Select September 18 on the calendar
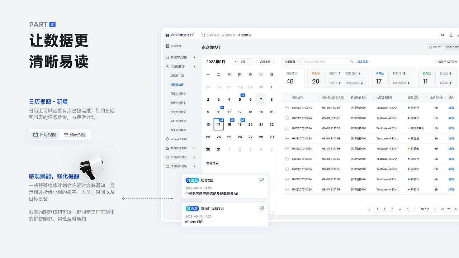Image resolution: width=459 pixels, height=258 pixels. click(x=229, y=124)
